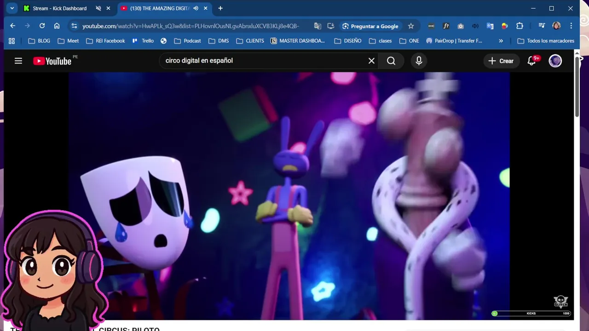Open the ONE bookmark folder
This screenshot has width=589, height=331.
point(409,41)
